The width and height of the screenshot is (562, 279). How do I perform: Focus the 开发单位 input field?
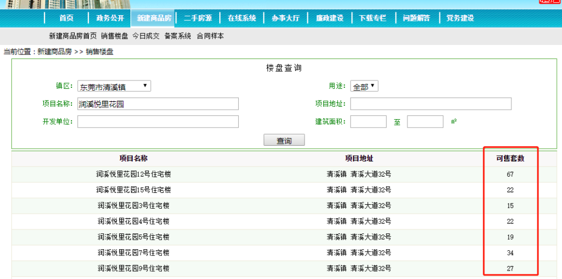point(158,121)
